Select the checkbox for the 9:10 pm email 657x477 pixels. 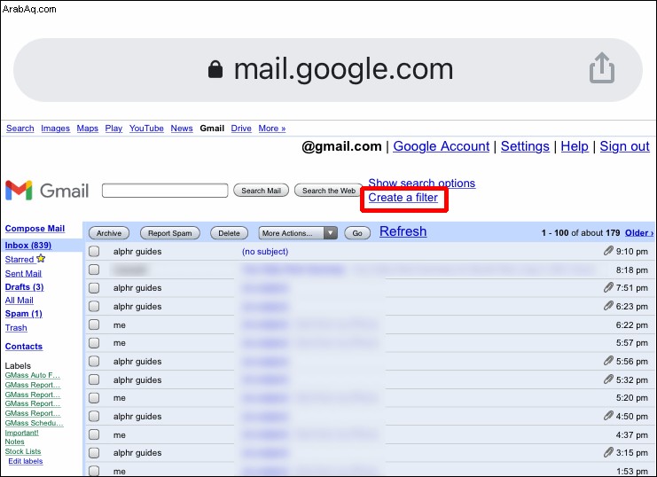click(x=94, y=251)
